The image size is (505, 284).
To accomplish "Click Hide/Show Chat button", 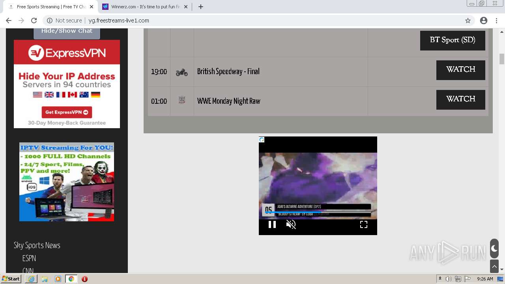I will click(x=67, y=32).
